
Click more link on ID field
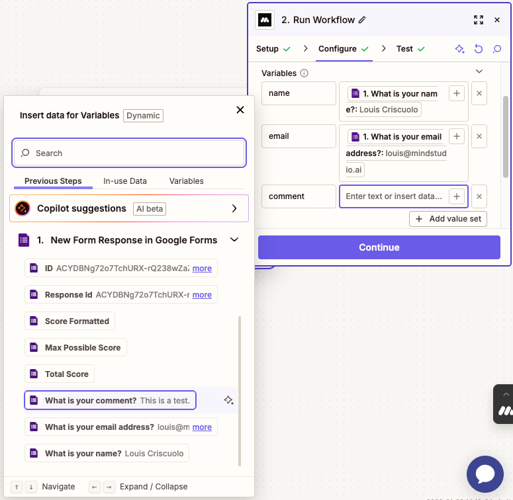click(202, 269)
